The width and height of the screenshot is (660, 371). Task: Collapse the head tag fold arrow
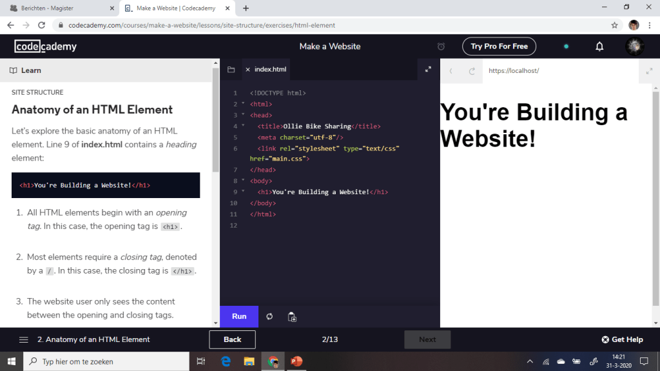tap(243, 115)
